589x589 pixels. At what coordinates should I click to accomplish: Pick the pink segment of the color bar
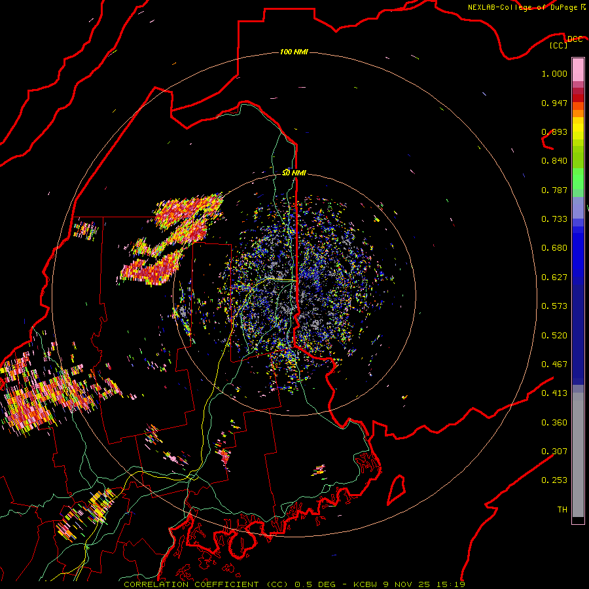coord(578,70)
